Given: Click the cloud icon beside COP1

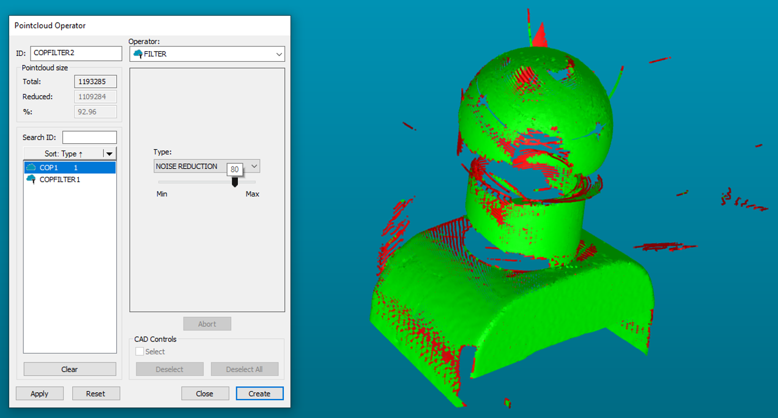Looking at the screenshot, I should click(31, 168).
